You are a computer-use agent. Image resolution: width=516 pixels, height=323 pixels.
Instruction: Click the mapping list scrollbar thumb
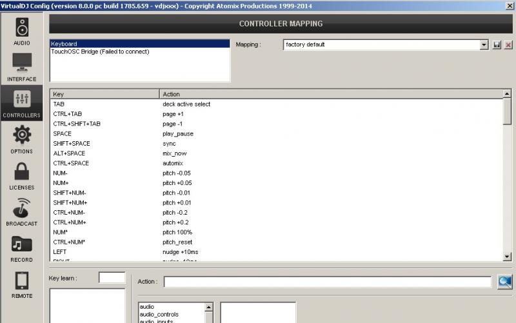tap(507, 112)
